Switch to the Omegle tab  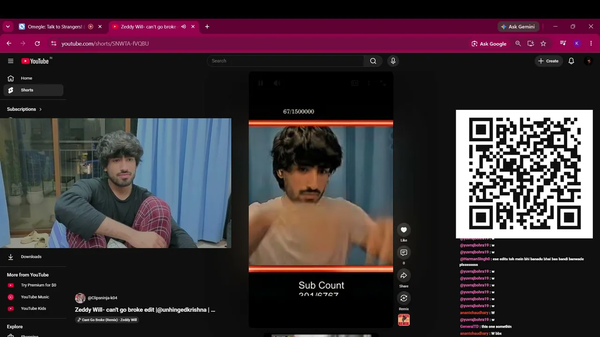pos(60,27)
